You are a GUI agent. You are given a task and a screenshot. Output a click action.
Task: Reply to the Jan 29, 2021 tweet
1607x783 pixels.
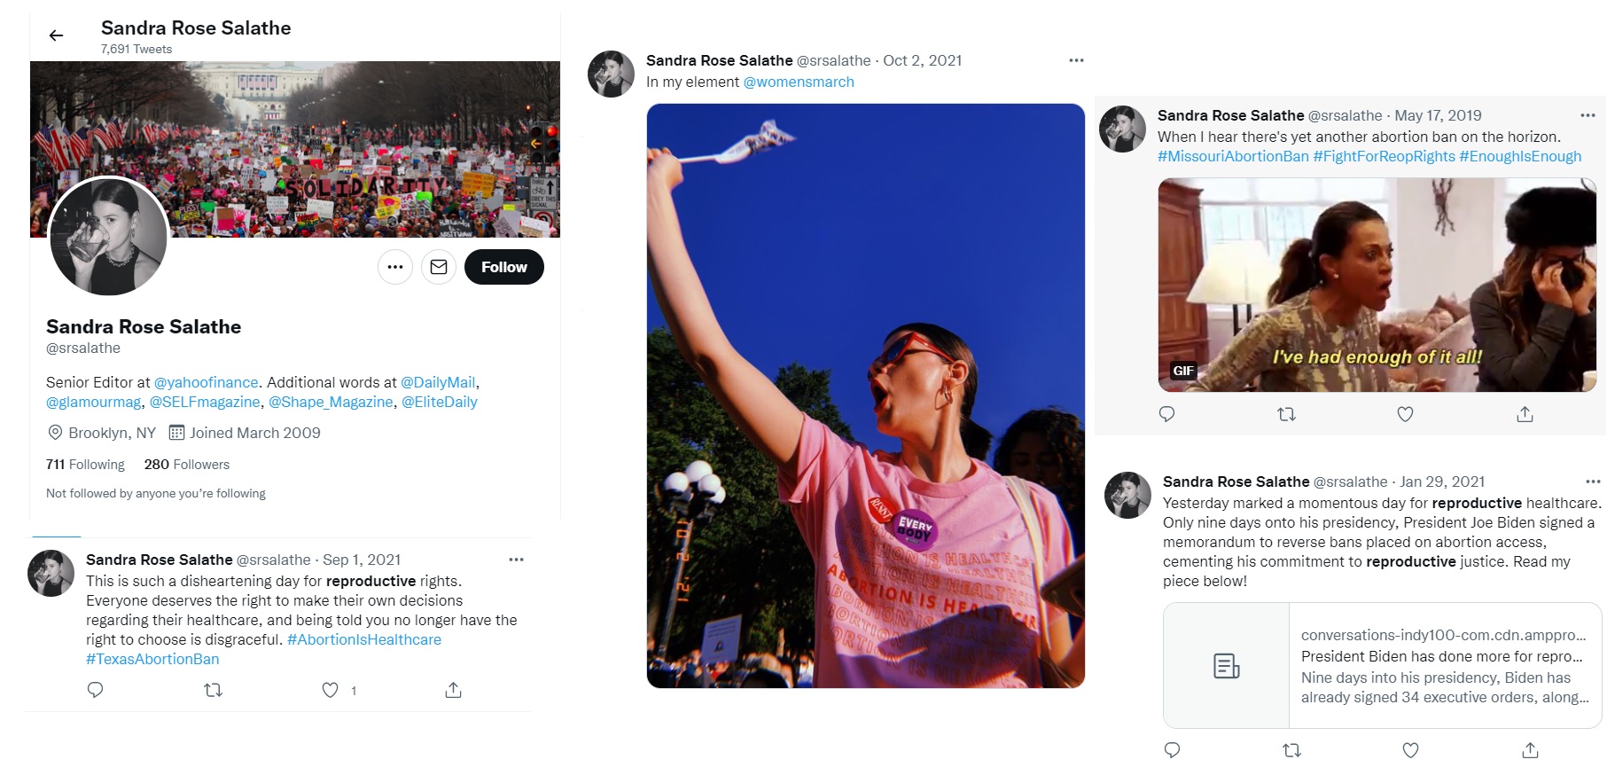point(1172,750)
